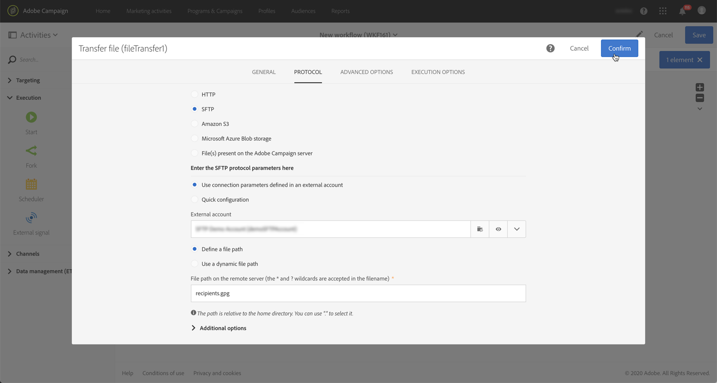
Task: Open the user profile avatar
Action: [701, 11]
